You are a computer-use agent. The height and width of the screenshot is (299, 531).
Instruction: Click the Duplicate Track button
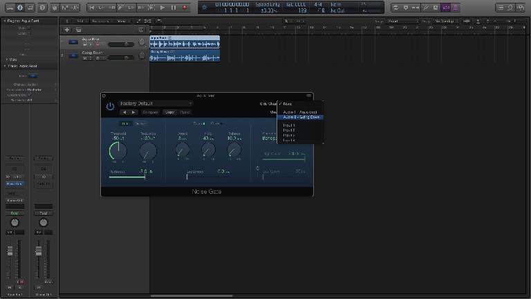click(78, 30)
